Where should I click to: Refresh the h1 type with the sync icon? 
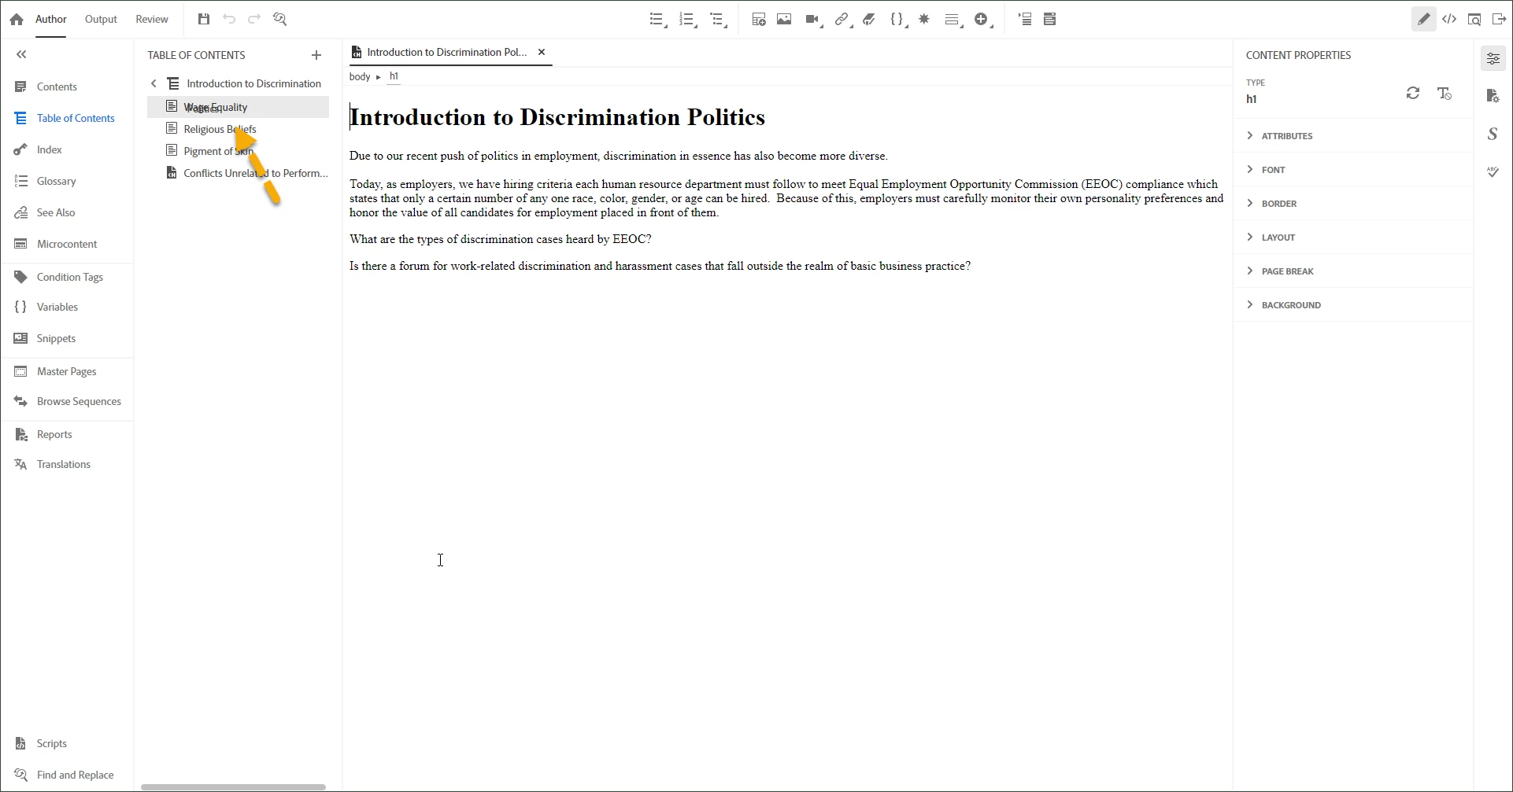click(x=1413, y=94)
